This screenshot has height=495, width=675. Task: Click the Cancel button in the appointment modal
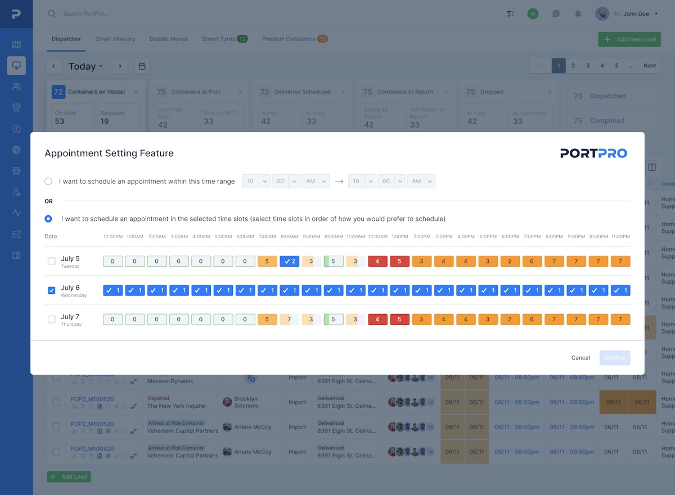tap(580, 357)
